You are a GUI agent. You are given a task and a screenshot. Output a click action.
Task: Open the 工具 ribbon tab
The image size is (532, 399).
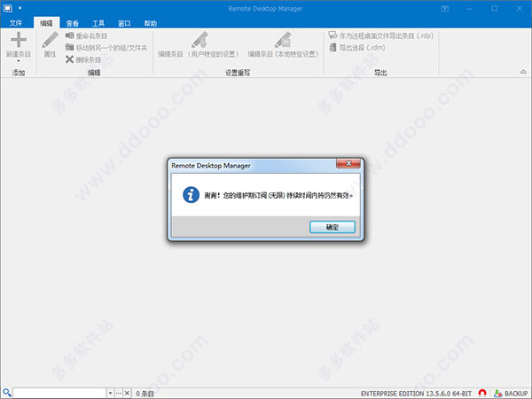pos(98,23)
